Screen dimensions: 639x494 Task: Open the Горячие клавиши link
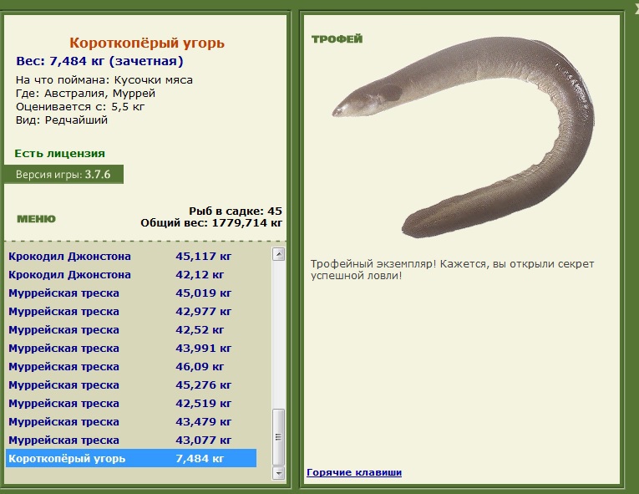354,472
